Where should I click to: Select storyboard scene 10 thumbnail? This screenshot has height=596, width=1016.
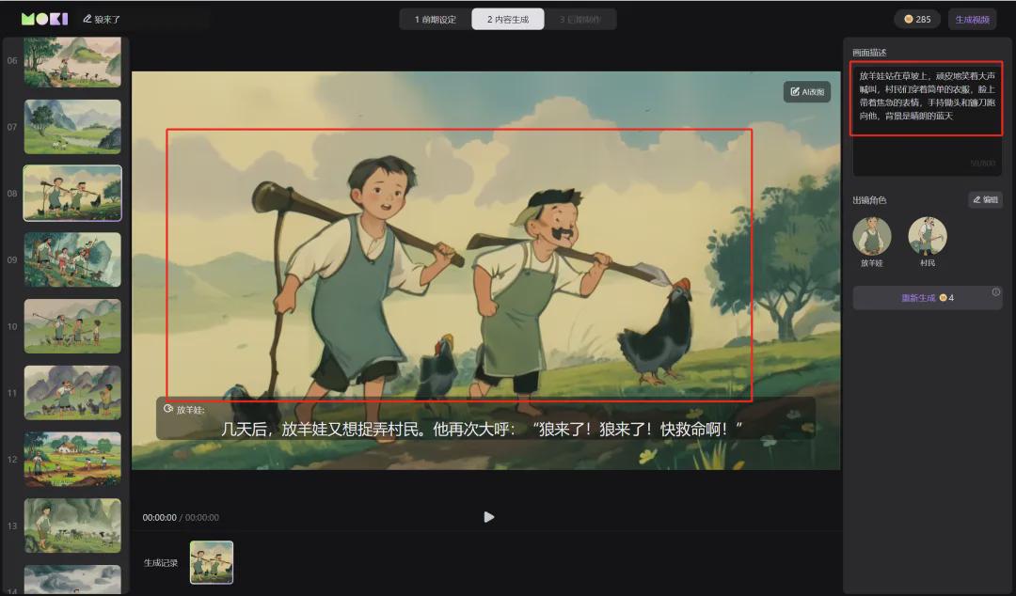[72, 325]
